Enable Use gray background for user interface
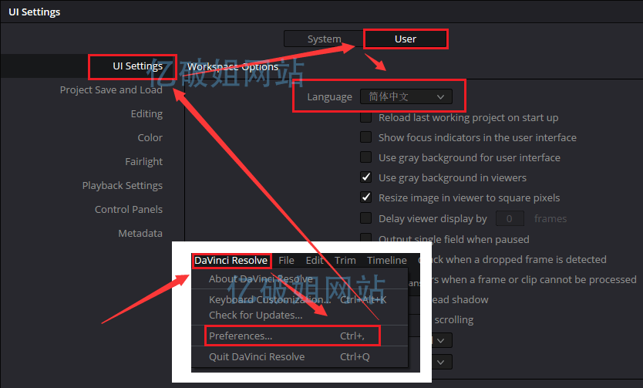Viewport: 643px width, 388px height. tap(365, 157)
